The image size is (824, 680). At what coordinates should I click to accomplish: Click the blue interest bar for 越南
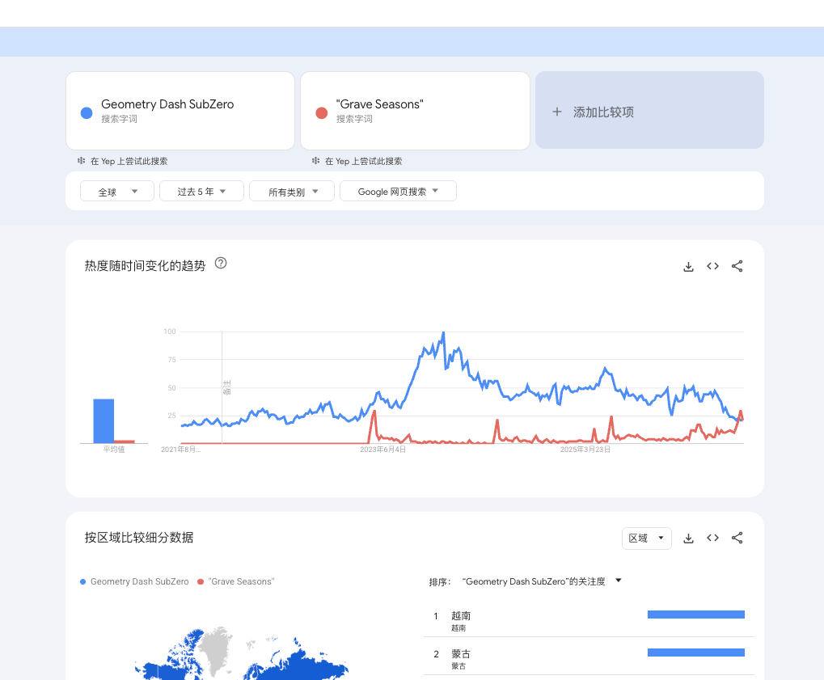[x=695, y=615]
